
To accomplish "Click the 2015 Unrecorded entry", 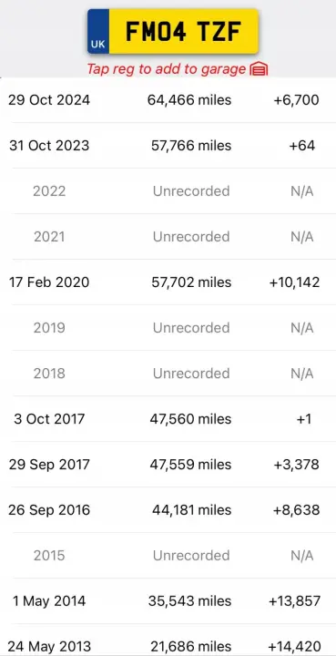I will tap(191, 556).
